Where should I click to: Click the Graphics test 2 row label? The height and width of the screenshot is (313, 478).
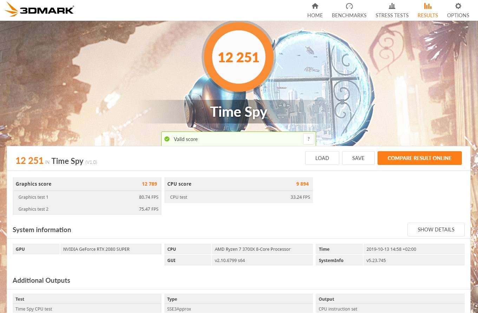(33, 209)
